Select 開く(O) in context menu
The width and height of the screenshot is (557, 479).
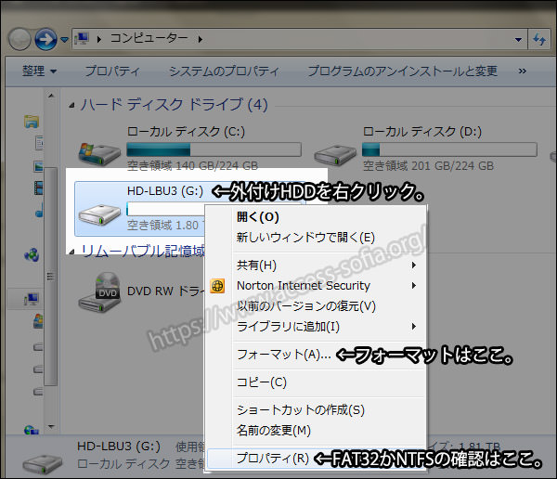(257, 217)
